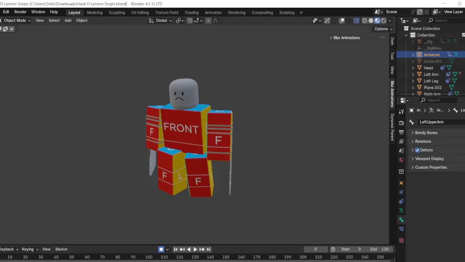The width and height of the screenshot is (465, 262).
Task: Open the Rbx Animations sidebar tab
Action: pos(392,94)
